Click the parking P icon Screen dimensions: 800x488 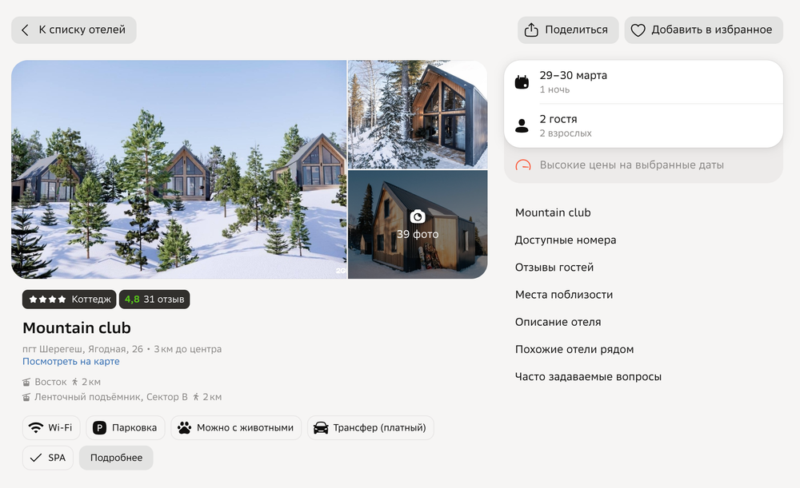pyautogui.click(x=99, y=428)
